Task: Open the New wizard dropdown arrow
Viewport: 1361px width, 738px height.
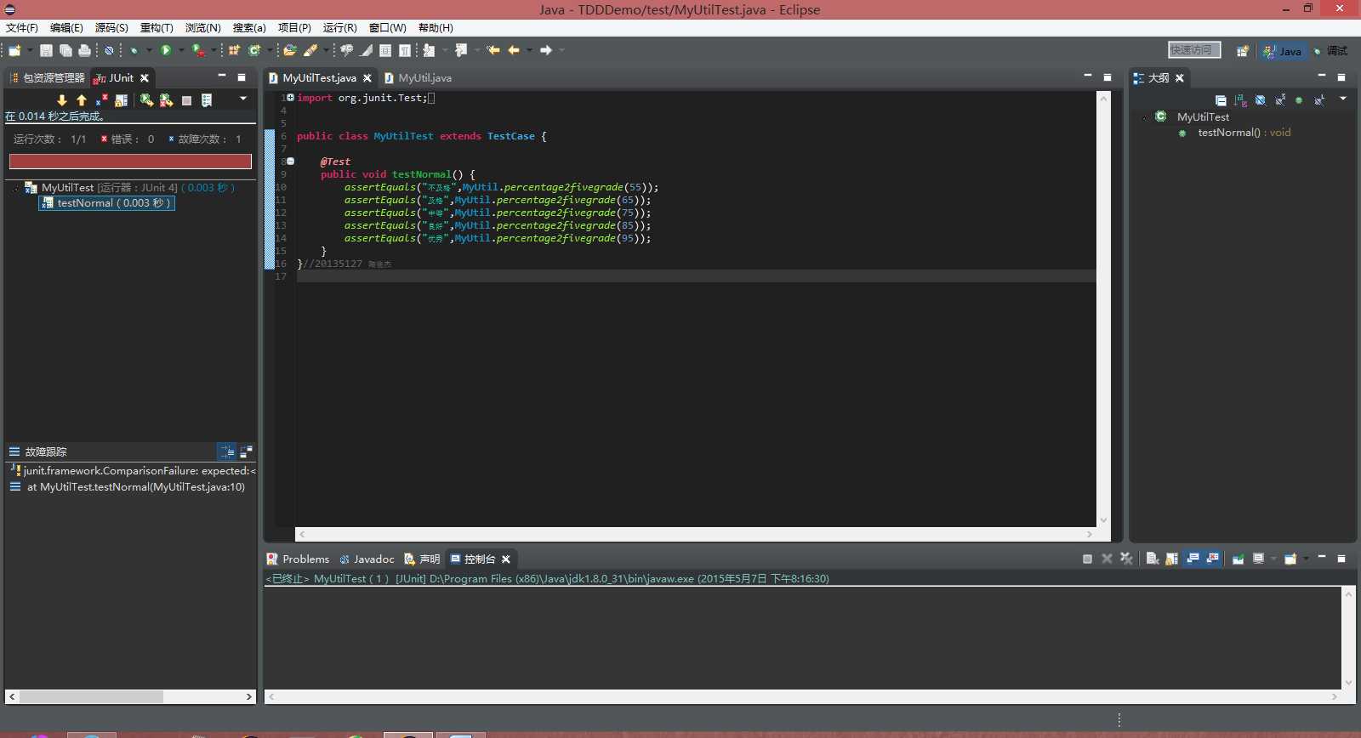Action: (x=30, y=50)
